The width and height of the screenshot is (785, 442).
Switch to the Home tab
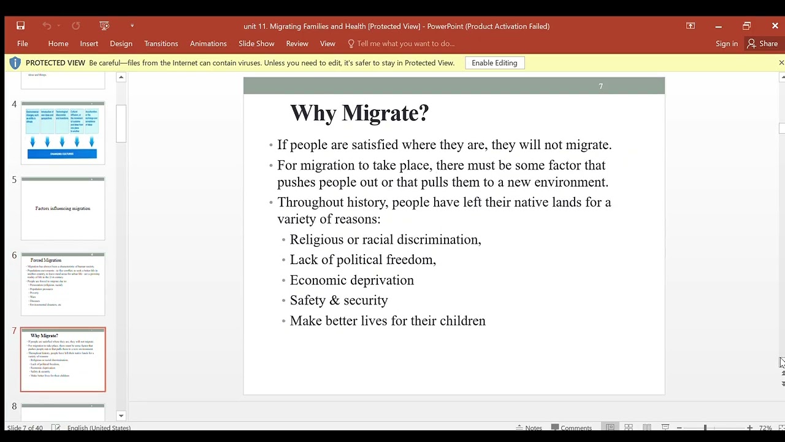point(58,44)
